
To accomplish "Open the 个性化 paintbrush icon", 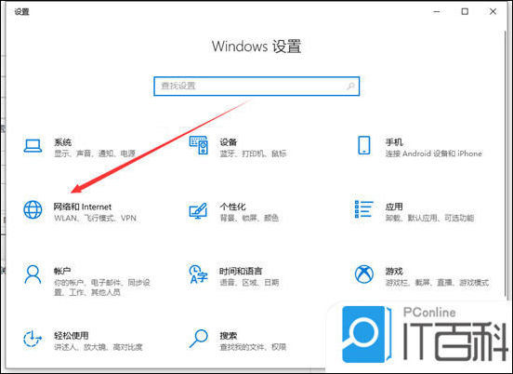I will click(x=198, y=211).
